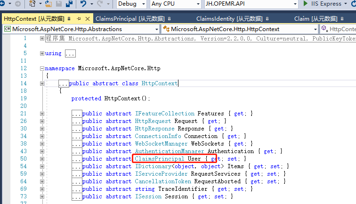Collapse the namespace block on line 12

point(42,68)
